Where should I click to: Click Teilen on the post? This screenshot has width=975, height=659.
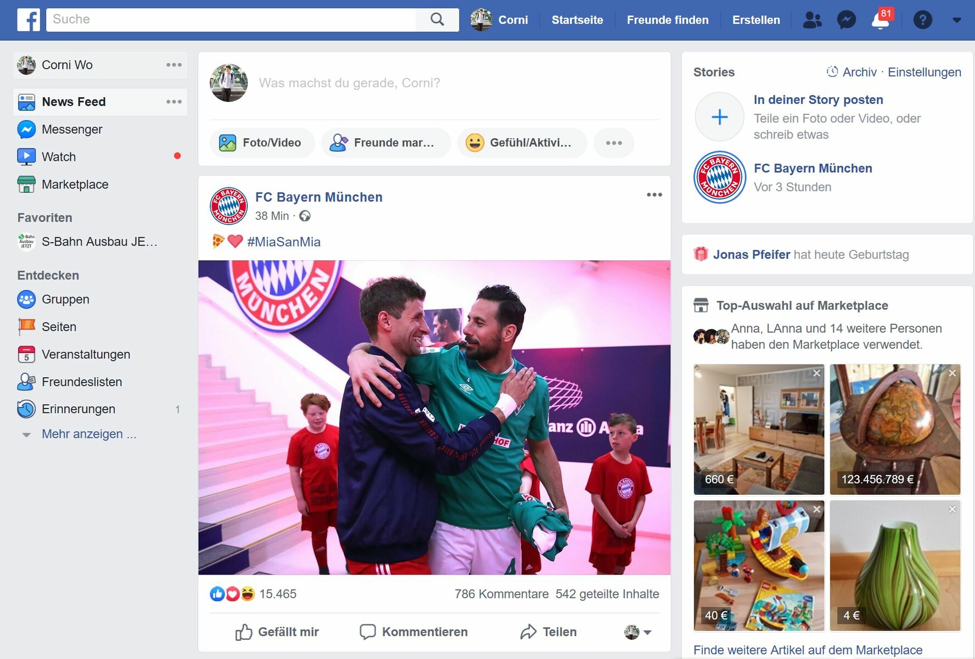(x=548, y=632)
